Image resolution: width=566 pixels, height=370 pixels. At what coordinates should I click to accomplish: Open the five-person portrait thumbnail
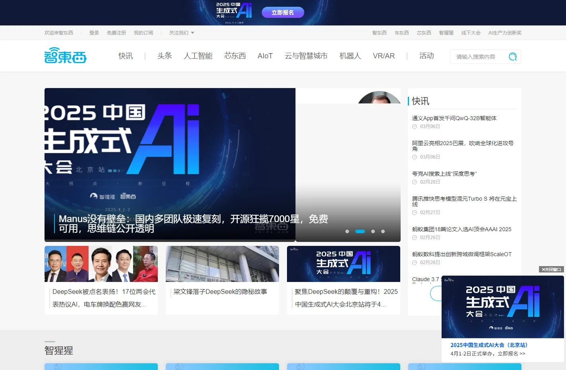pyautogui.click(x=101, y=264)
